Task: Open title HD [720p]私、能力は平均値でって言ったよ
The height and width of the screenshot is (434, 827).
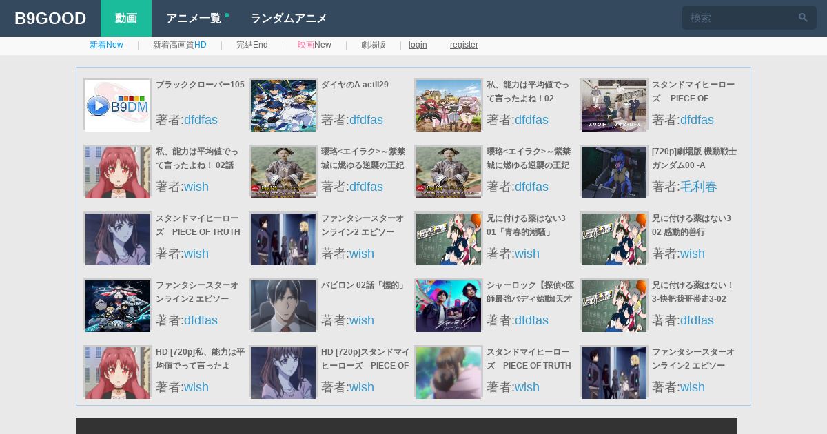Action: click(200, 359)
